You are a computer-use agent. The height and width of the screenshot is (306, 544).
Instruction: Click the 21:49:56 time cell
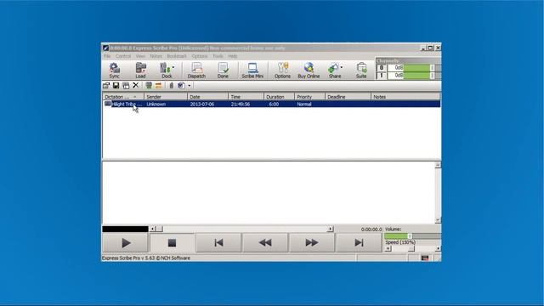point(241,104)
